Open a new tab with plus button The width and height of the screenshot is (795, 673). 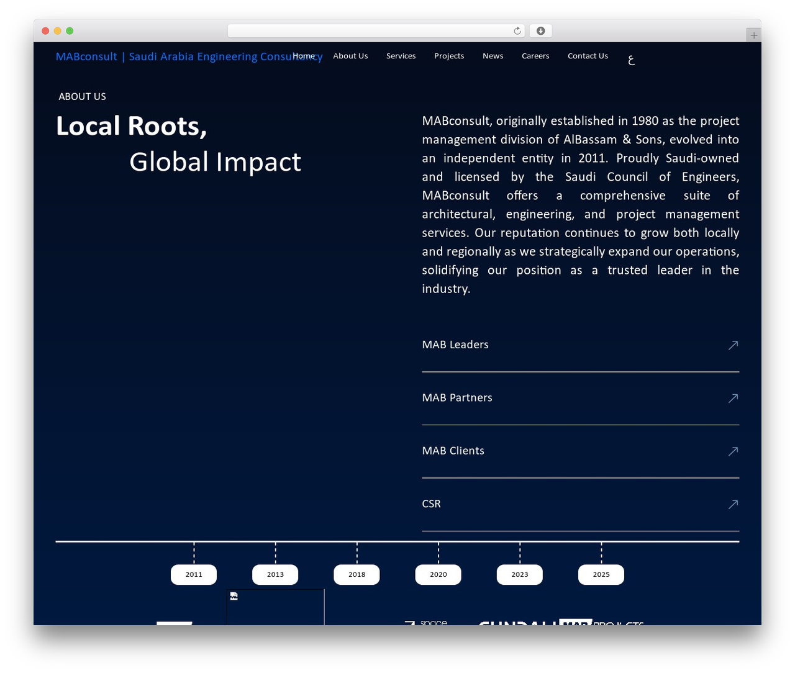(x=754, y=35)
